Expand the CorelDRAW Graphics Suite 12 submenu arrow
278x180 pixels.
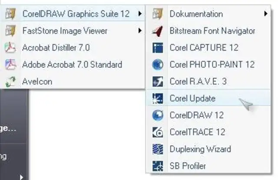(139, 14)
